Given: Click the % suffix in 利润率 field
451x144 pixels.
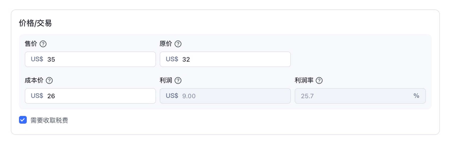Looking at the screenshot, I should pos(416,96).
